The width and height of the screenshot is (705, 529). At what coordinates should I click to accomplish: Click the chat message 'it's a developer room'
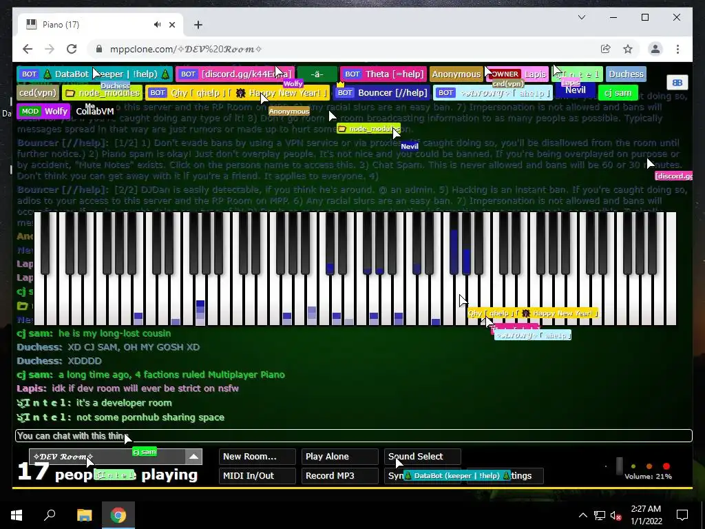tap(124, 402)
